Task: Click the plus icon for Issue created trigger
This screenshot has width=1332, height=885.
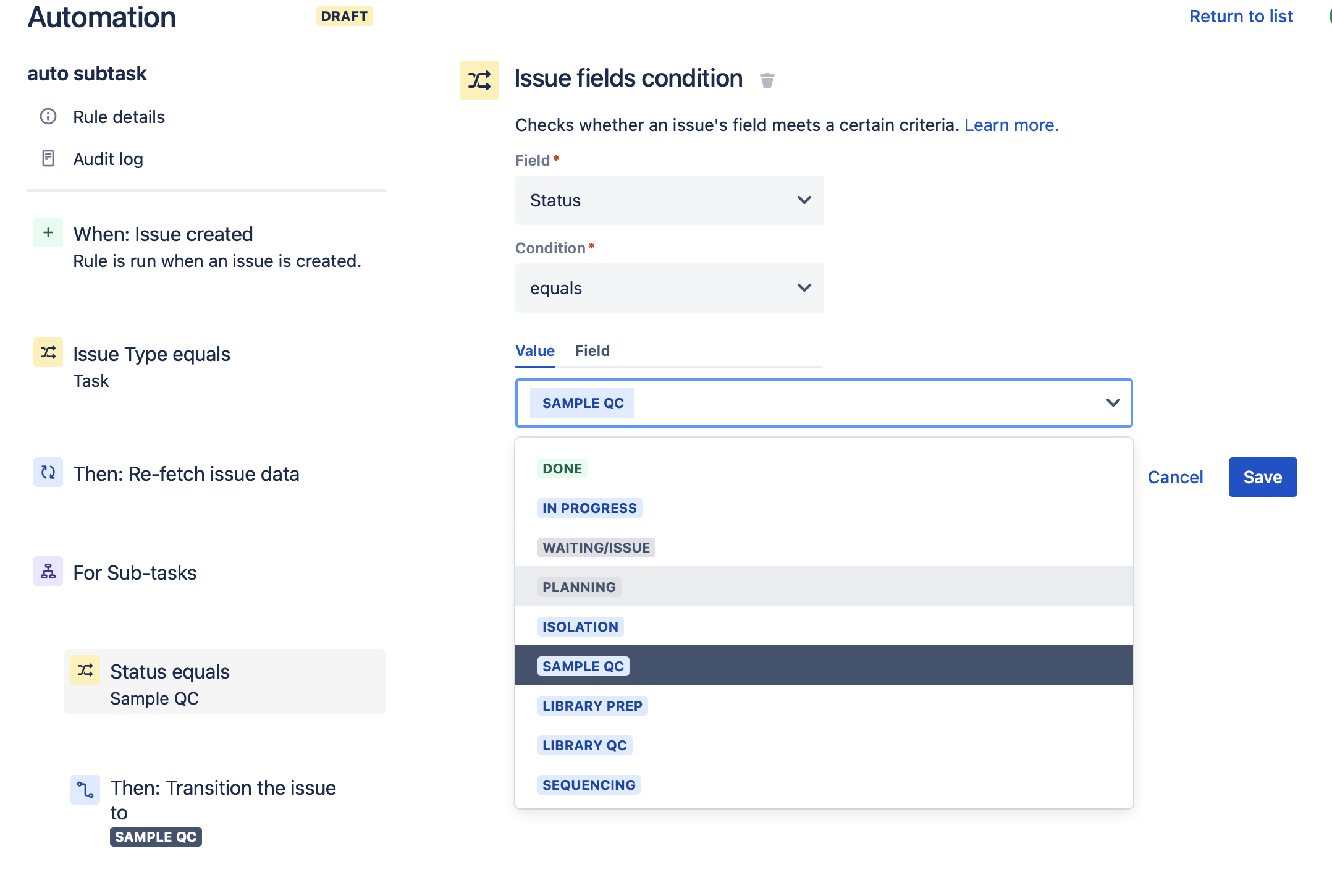Action: (48, 233)
